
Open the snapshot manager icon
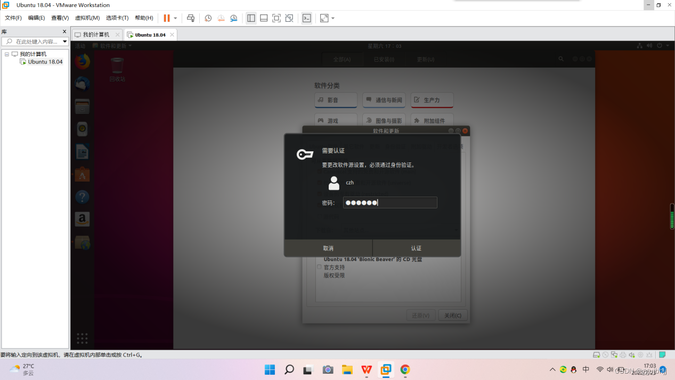pos(234,18)
